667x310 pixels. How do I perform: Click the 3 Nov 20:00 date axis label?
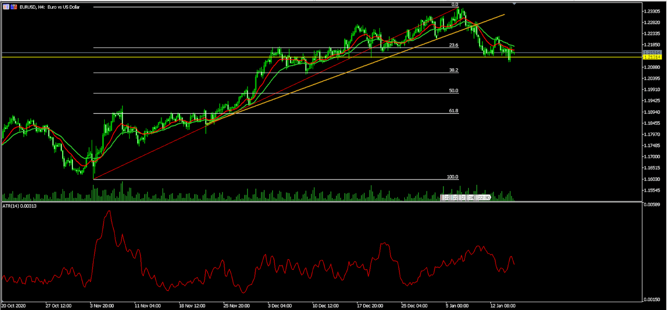point(101,306)
